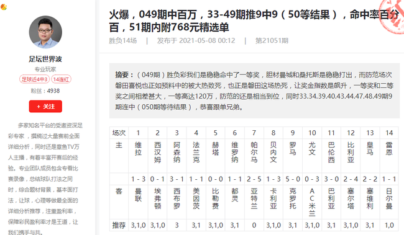
Task: Select away team 比勒费 in match 5
Action: point(216,198)
